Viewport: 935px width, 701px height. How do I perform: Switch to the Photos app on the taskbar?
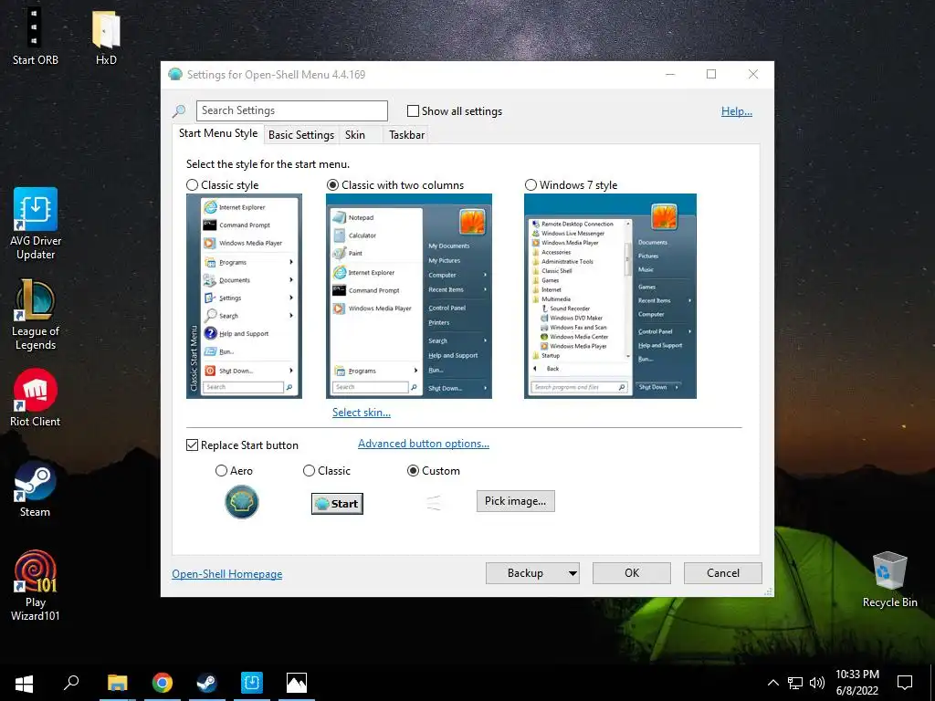(297, 683)
